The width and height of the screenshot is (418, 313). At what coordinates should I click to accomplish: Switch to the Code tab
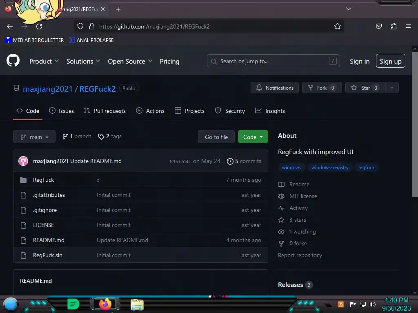[x=28, y=111]
